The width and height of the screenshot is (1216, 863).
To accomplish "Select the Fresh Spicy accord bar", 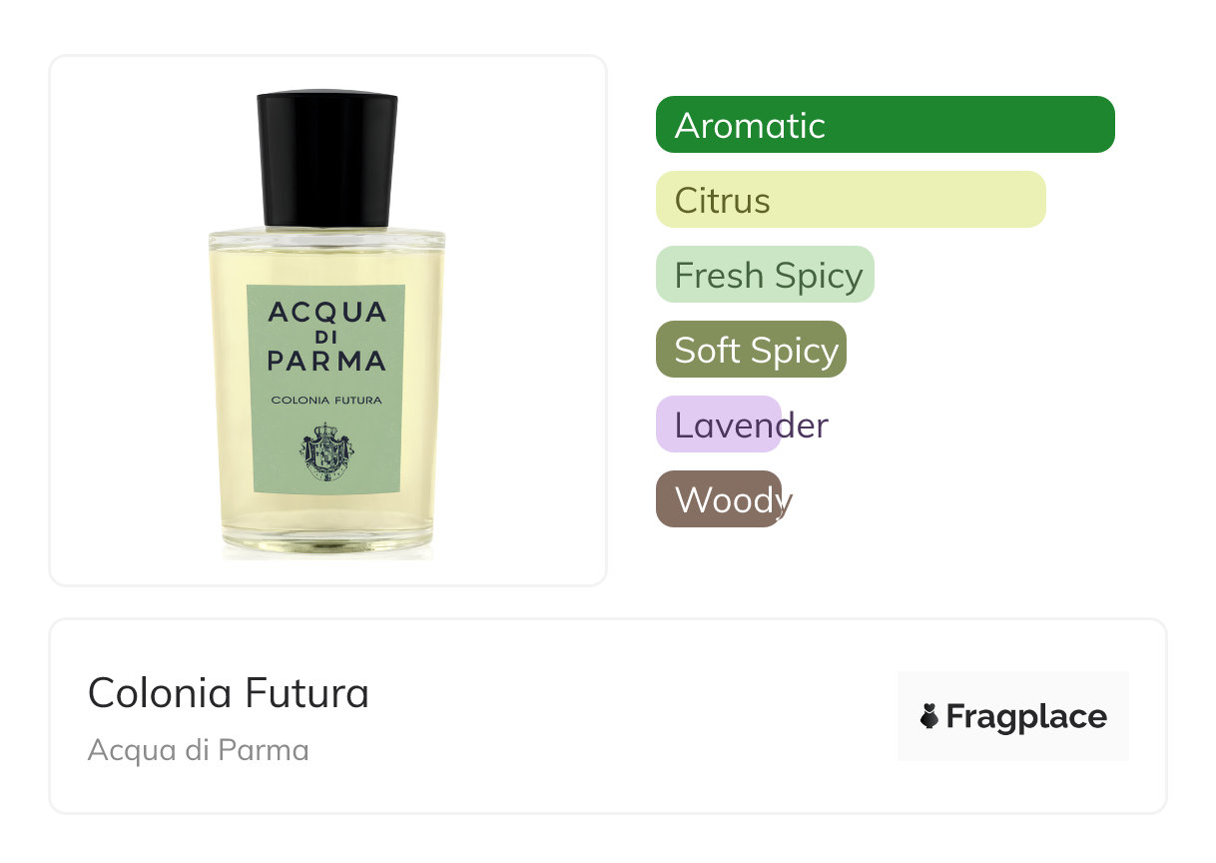I will click(x=765, y=275).
